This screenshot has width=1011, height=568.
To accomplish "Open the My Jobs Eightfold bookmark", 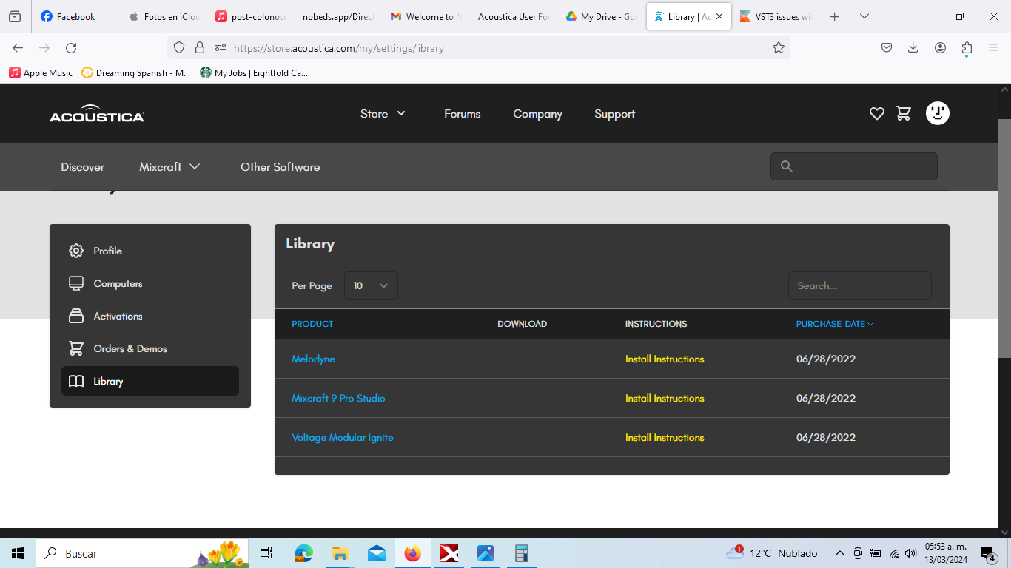I will (x=254, y=72).
